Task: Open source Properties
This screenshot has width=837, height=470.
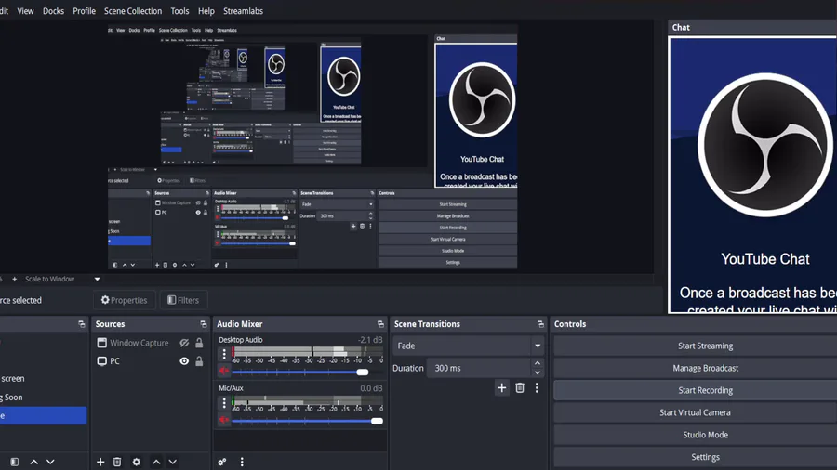Action: click(x=124, y=300)
